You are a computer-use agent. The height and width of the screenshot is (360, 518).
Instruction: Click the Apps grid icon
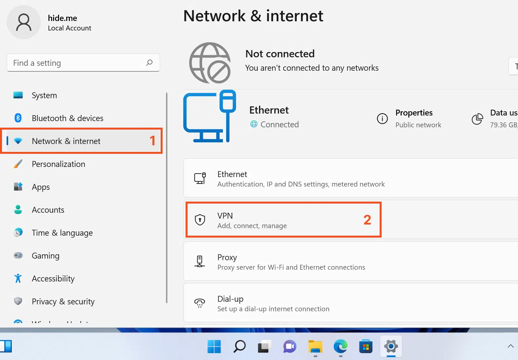18,187
